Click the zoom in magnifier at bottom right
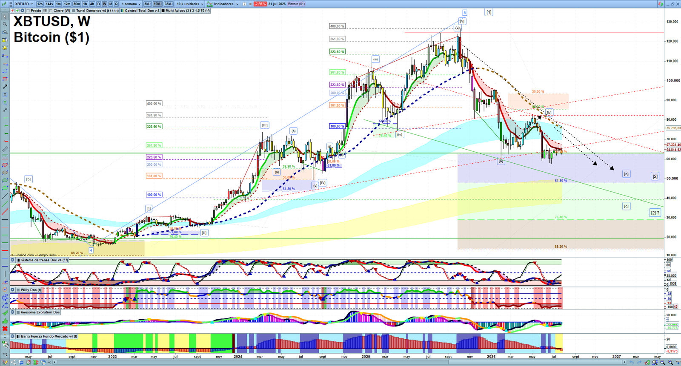Image resolution: width=681 pixels, height=366 pixels. tap(670, 362)
